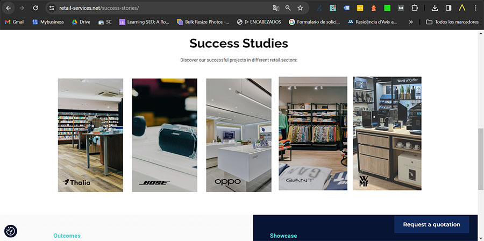Click the forward navigation arrow
This screenshot has width=484, height=241.
click(x=22, y=8)
